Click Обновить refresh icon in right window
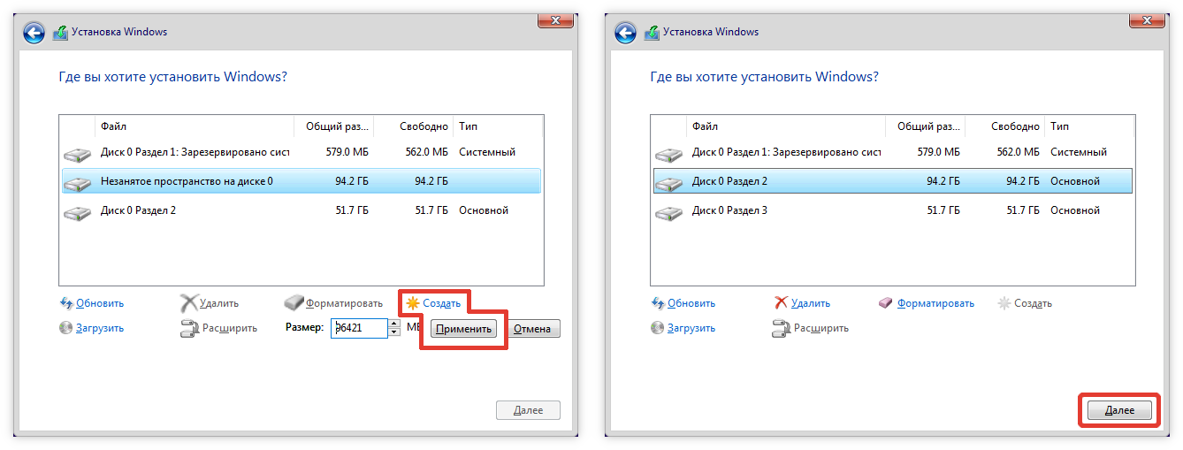 click(658, 302)
